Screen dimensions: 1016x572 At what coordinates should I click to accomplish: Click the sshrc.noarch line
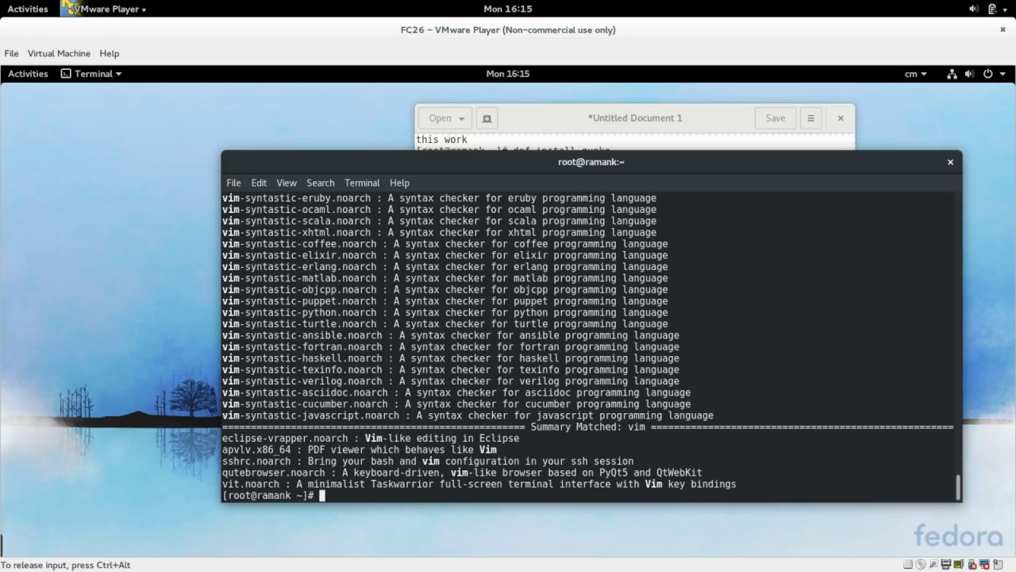pos(428,461)
